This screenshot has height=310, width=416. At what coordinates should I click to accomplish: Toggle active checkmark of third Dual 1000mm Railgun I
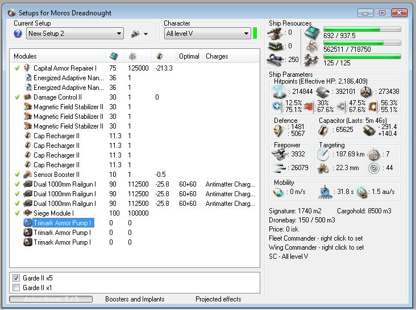(x=17, y=204)
